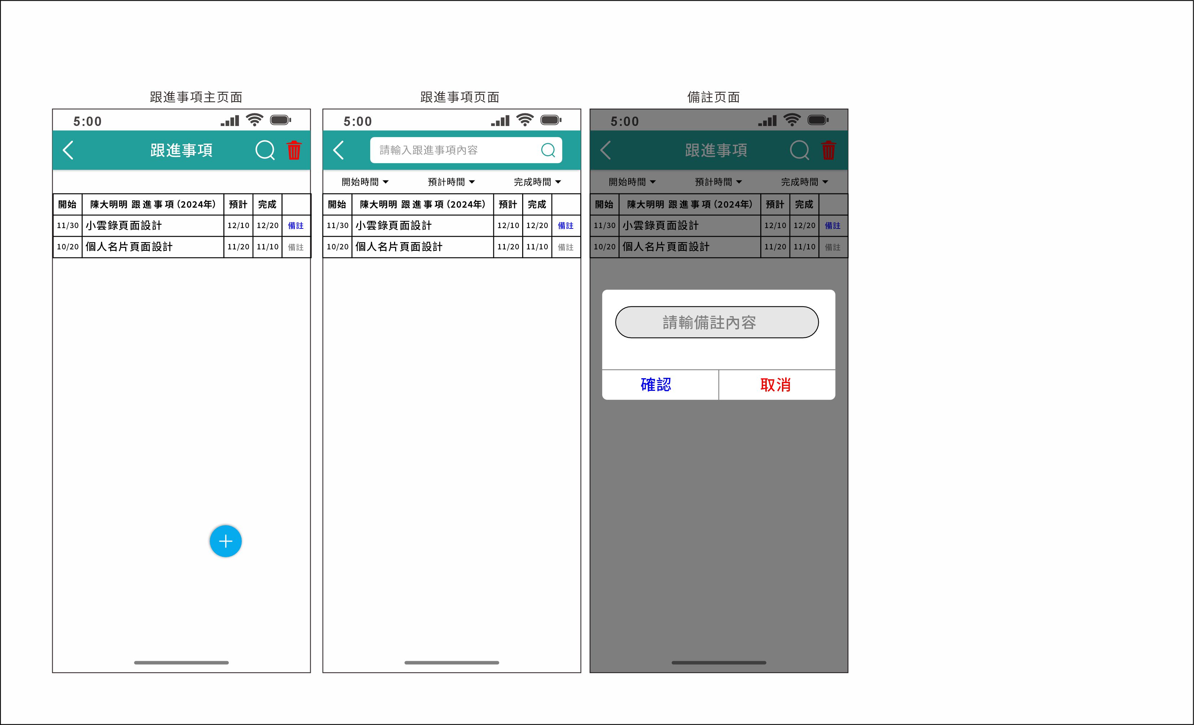Click search magnifier icon on main page
Image resolution: width=1194 pixels, height=725 pixels.
pyautogui.click(x=264, y=150)
